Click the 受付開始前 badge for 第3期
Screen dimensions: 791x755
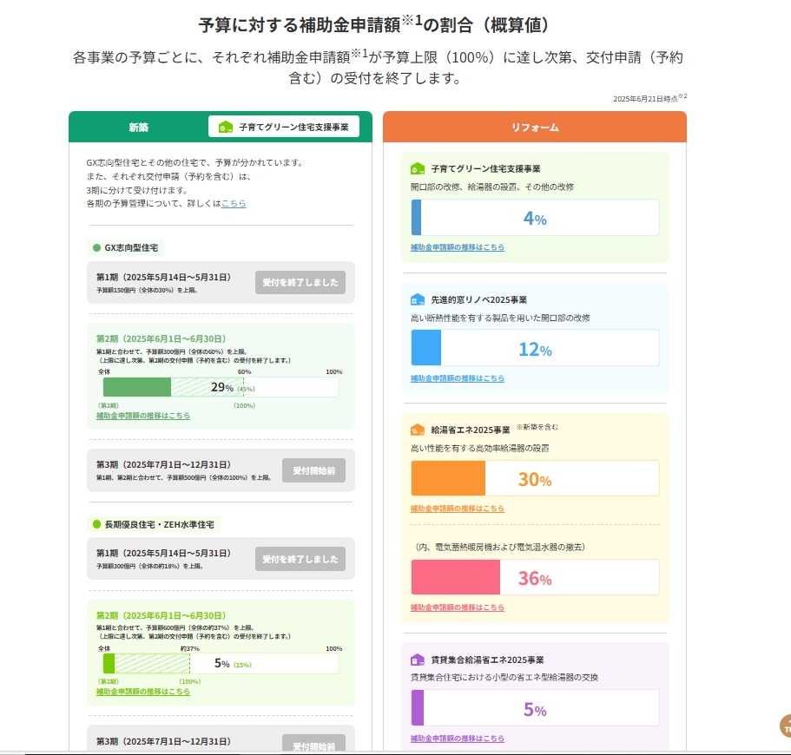click(314, 469)
